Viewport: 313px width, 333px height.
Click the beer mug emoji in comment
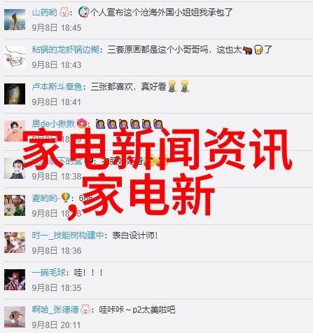[x=258, y=50]
